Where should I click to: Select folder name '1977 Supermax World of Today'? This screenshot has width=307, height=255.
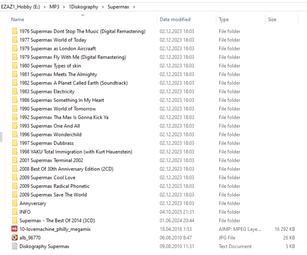pos(53,40)
